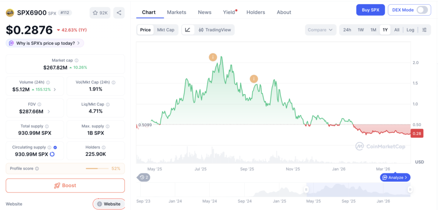Expand Volume (24h) details chevron
The height and width of the screenshot is (210, 438).
pos(55,89)
